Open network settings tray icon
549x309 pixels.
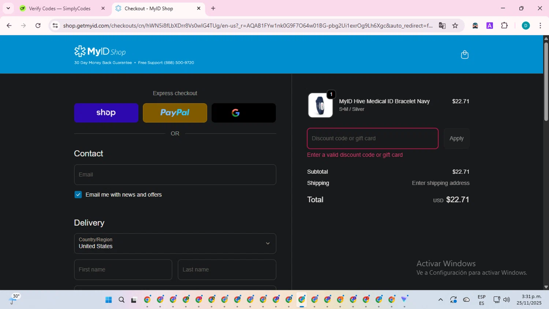coord(497,300)
